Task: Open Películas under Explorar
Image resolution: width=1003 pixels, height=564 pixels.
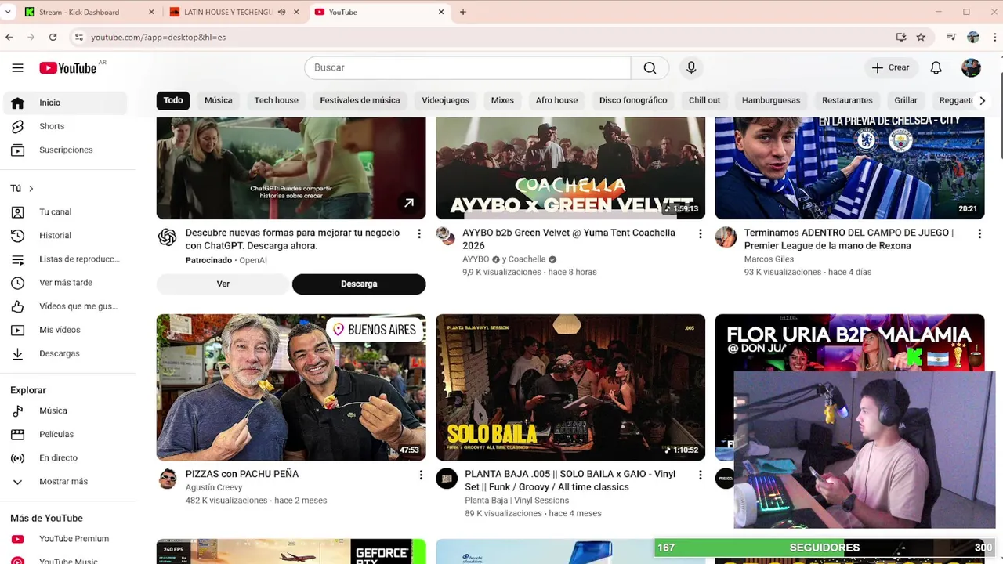Action: pyautogui.click(x=64, y=434)
